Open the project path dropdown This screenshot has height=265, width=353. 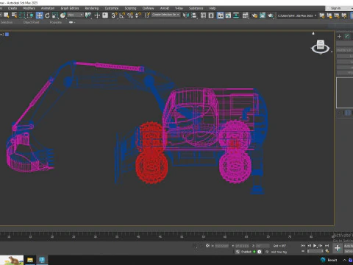tap(297, 15)
